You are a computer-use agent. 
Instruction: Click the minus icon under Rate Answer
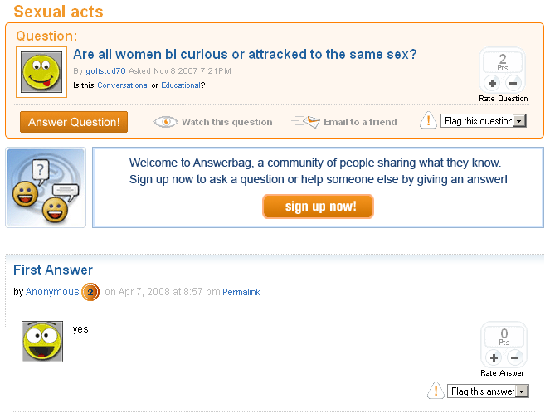tap(514, 357)
